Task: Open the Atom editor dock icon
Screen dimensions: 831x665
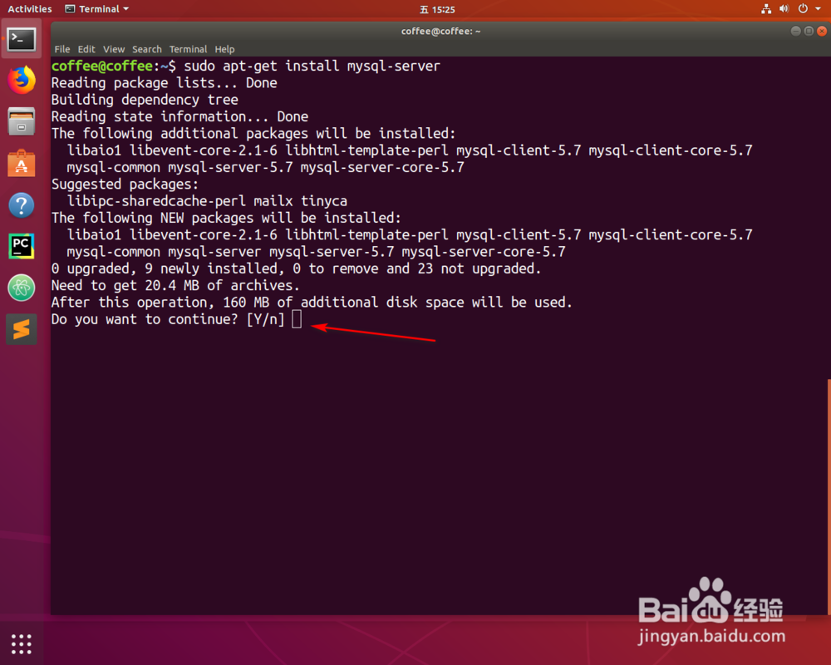Action: point(21,288)
